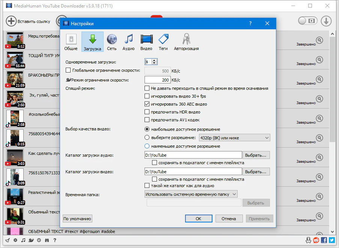The height and width of the screenshot is (248, 339).
Task: Open the Авторизация settings tab
Action: 186,42
